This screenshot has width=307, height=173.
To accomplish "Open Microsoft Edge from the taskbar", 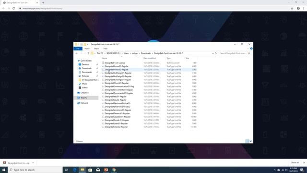I will click(x=75, y=170).
